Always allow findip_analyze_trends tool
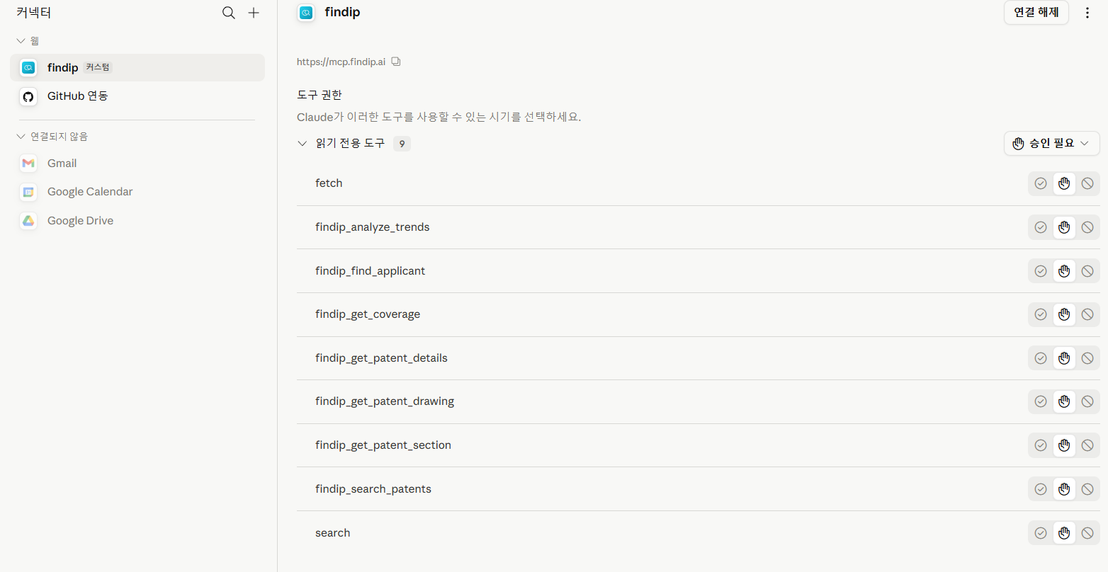This screenshot has height=572, width=1108. tap(1041, 227)
